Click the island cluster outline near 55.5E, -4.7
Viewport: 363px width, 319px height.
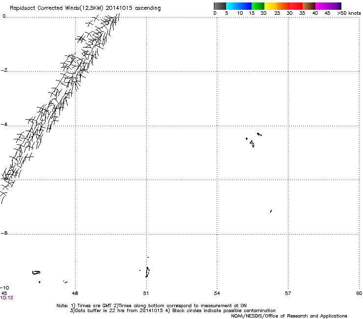coord(252,144)
